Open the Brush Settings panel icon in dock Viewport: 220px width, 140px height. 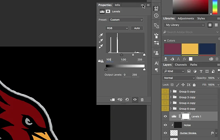[156, 43]
